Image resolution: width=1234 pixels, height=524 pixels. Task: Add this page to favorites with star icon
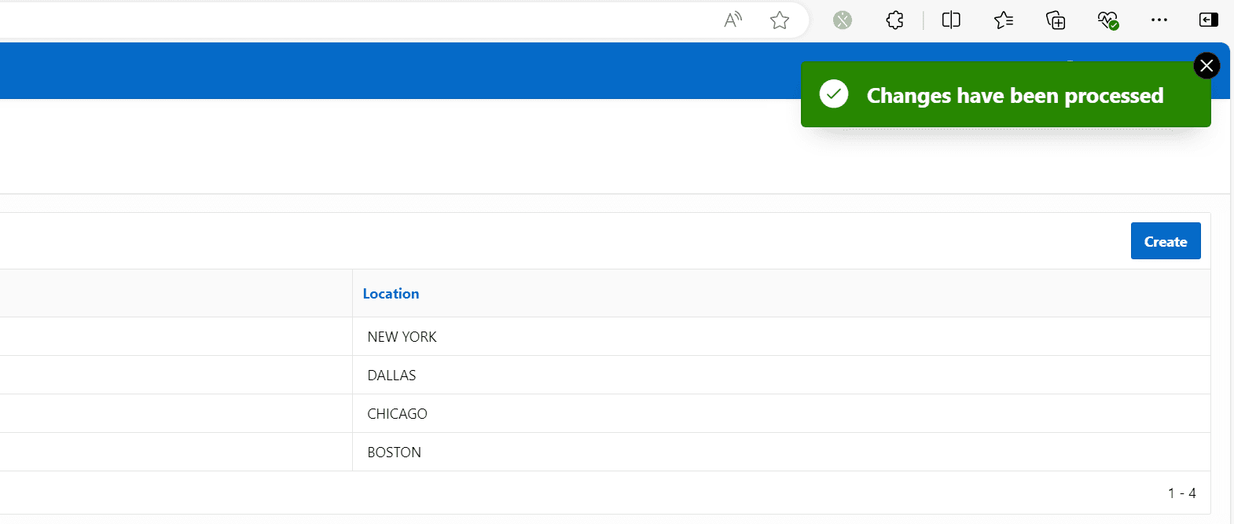pos(779,20)
